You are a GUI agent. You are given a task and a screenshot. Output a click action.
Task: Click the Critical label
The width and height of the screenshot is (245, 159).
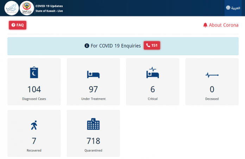point(153,99)
